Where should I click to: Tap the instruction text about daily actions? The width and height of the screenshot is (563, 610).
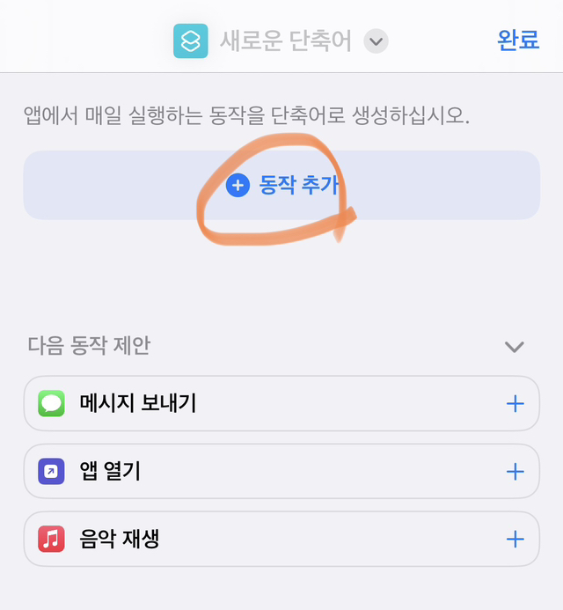247,115
